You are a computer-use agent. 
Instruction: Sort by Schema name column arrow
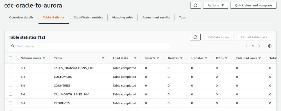44,58
